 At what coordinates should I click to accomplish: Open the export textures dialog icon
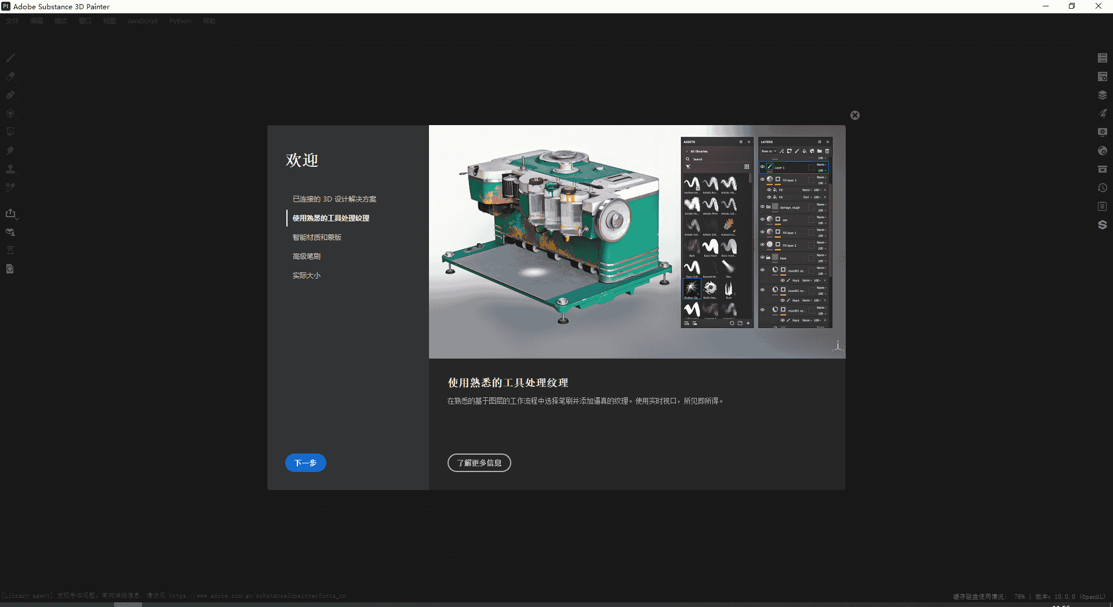click(x=11, y=213)
